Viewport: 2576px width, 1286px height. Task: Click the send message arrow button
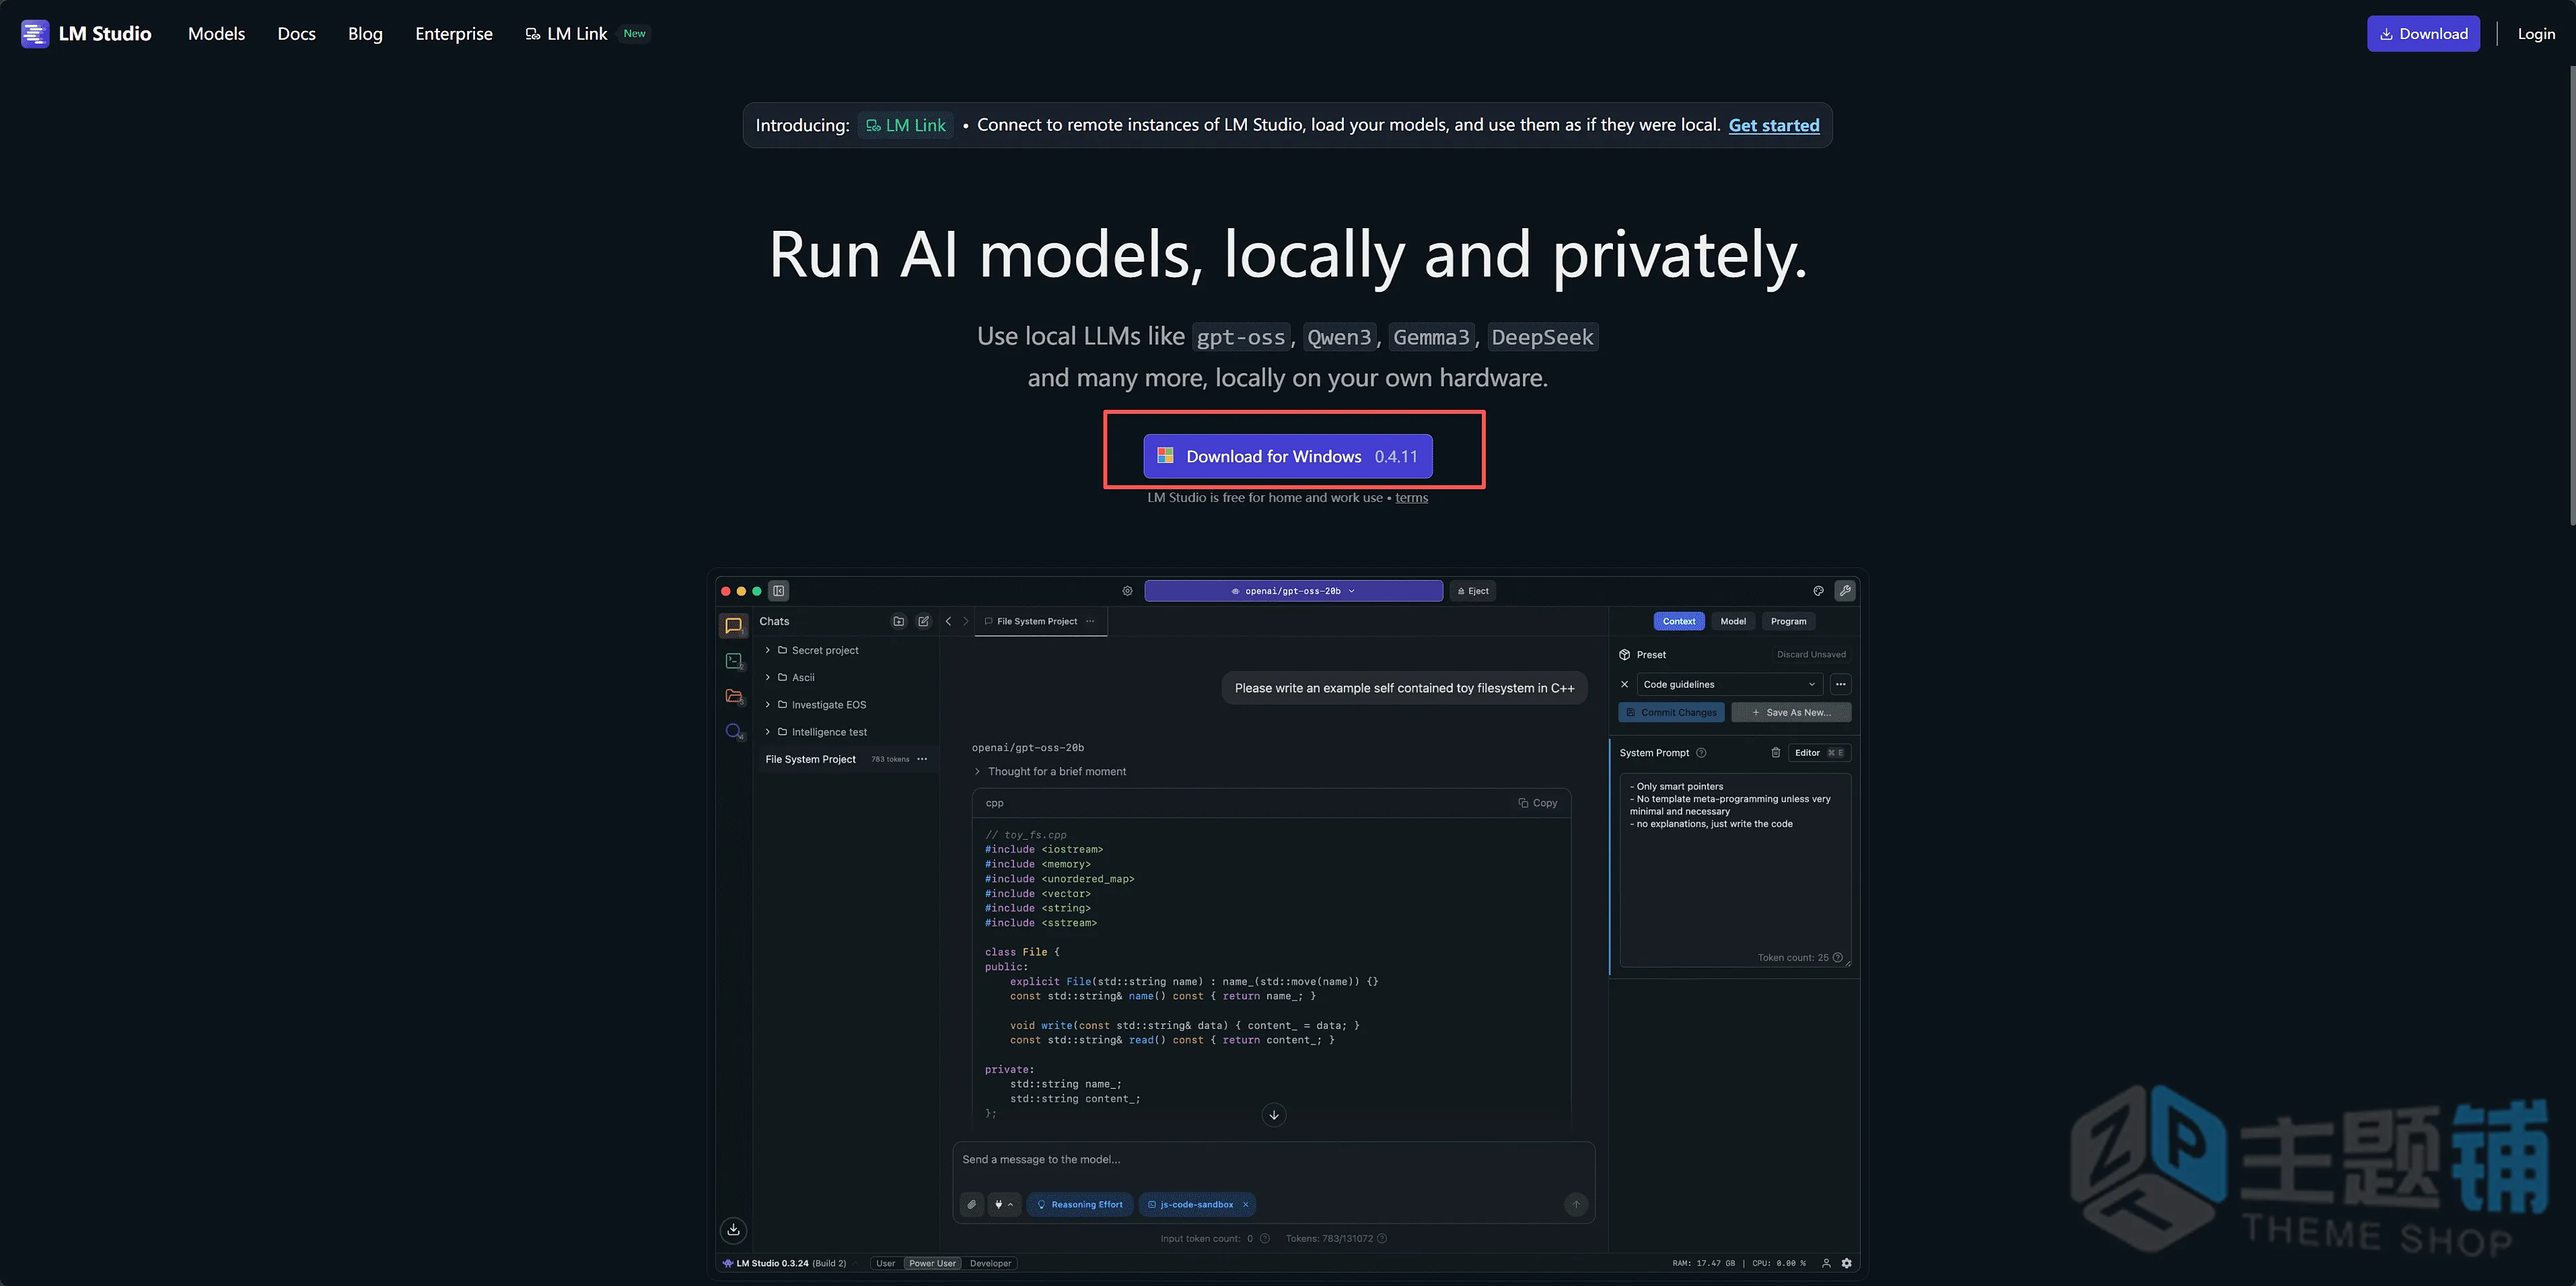pos(1576,1205)
